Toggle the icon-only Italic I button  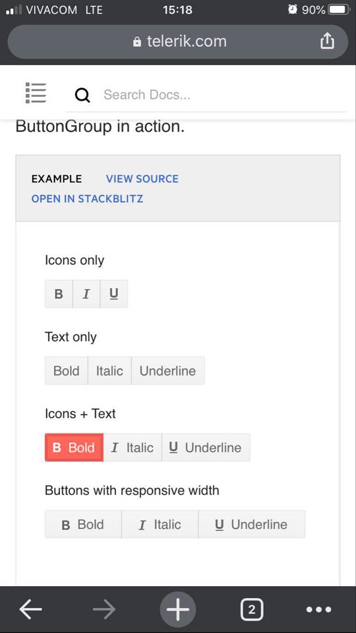click(86, 294)
